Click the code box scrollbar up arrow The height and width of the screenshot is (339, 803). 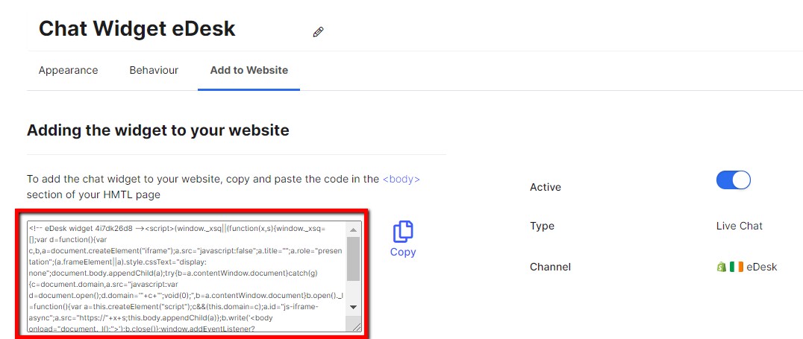353,229
